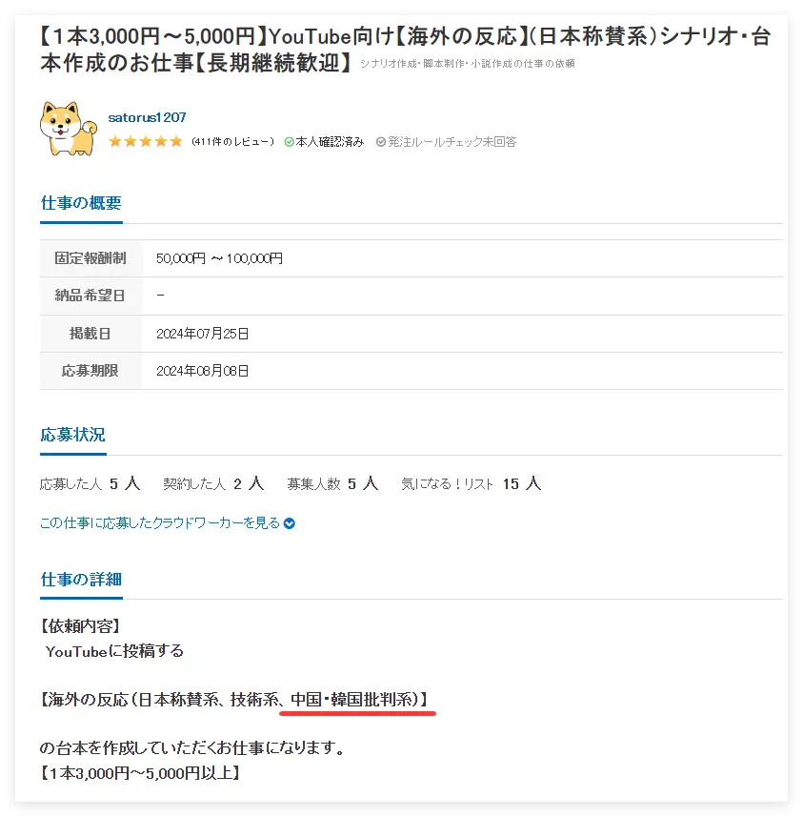Viewport: 803px width, 817px height.
Task: Click the blue chevron circle icon
Action: pyautogui.click(x=289, y=523)
